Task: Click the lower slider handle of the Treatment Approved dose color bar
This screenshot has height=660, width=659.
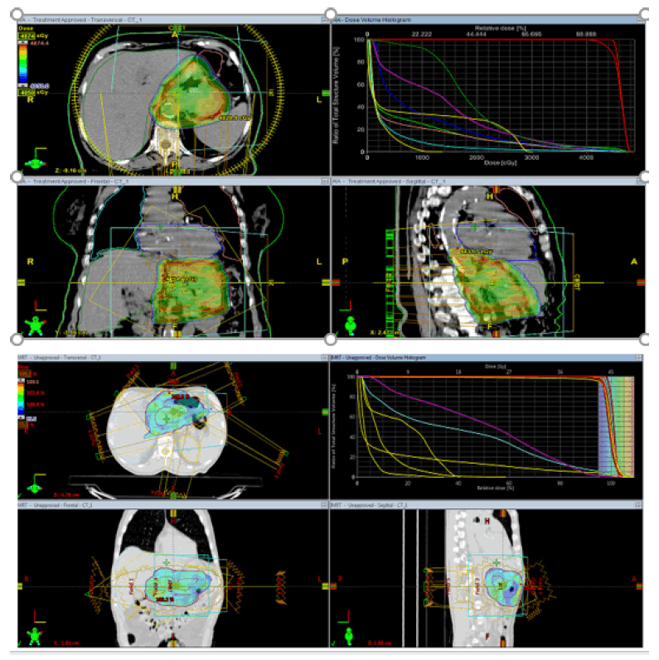Action: [x=22, y=85]
